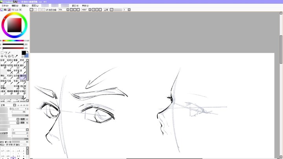The image size is (283, 159).
Task: Select the rectangular selection tool
Action: (x=2, y=53)
